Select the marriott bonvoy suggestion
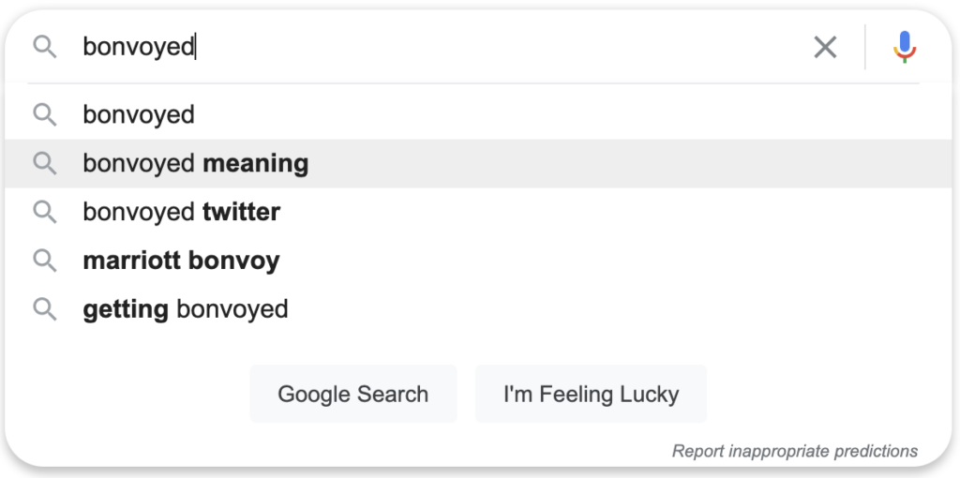Image resolution: width=960 pixels, height=478 pixels. [x=479, y=261]
